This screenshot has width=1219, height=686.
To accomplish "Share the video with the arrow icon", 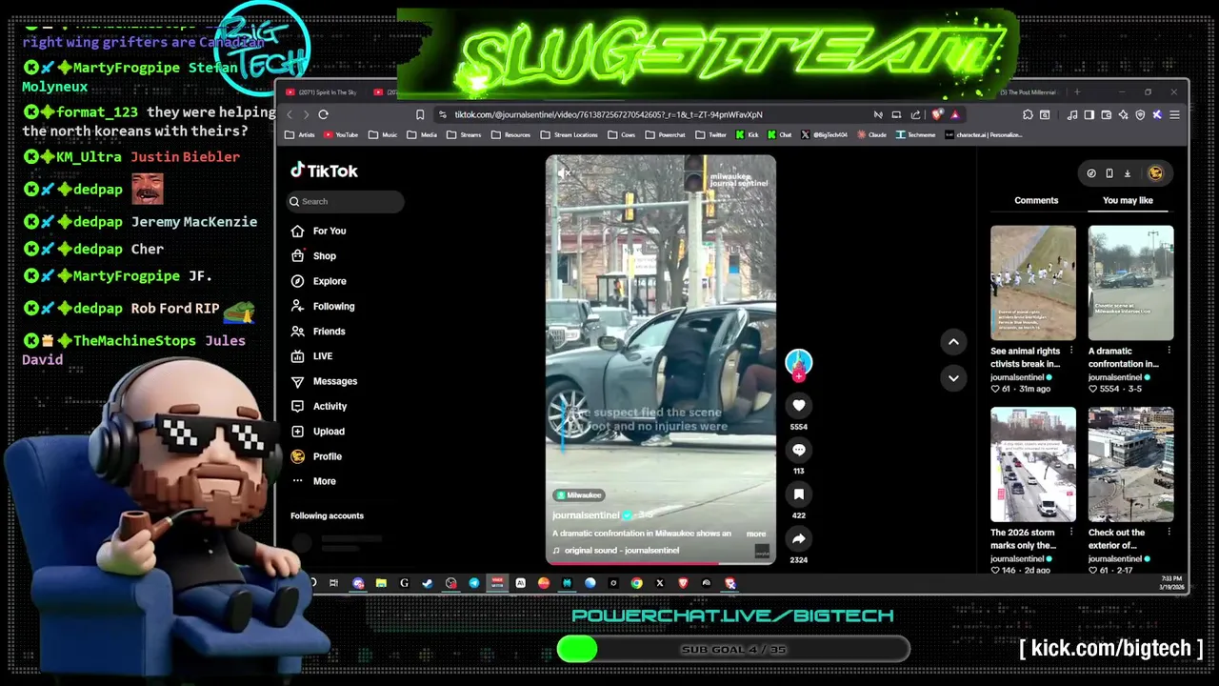I will pyautogui.click(x=798, y=538).
